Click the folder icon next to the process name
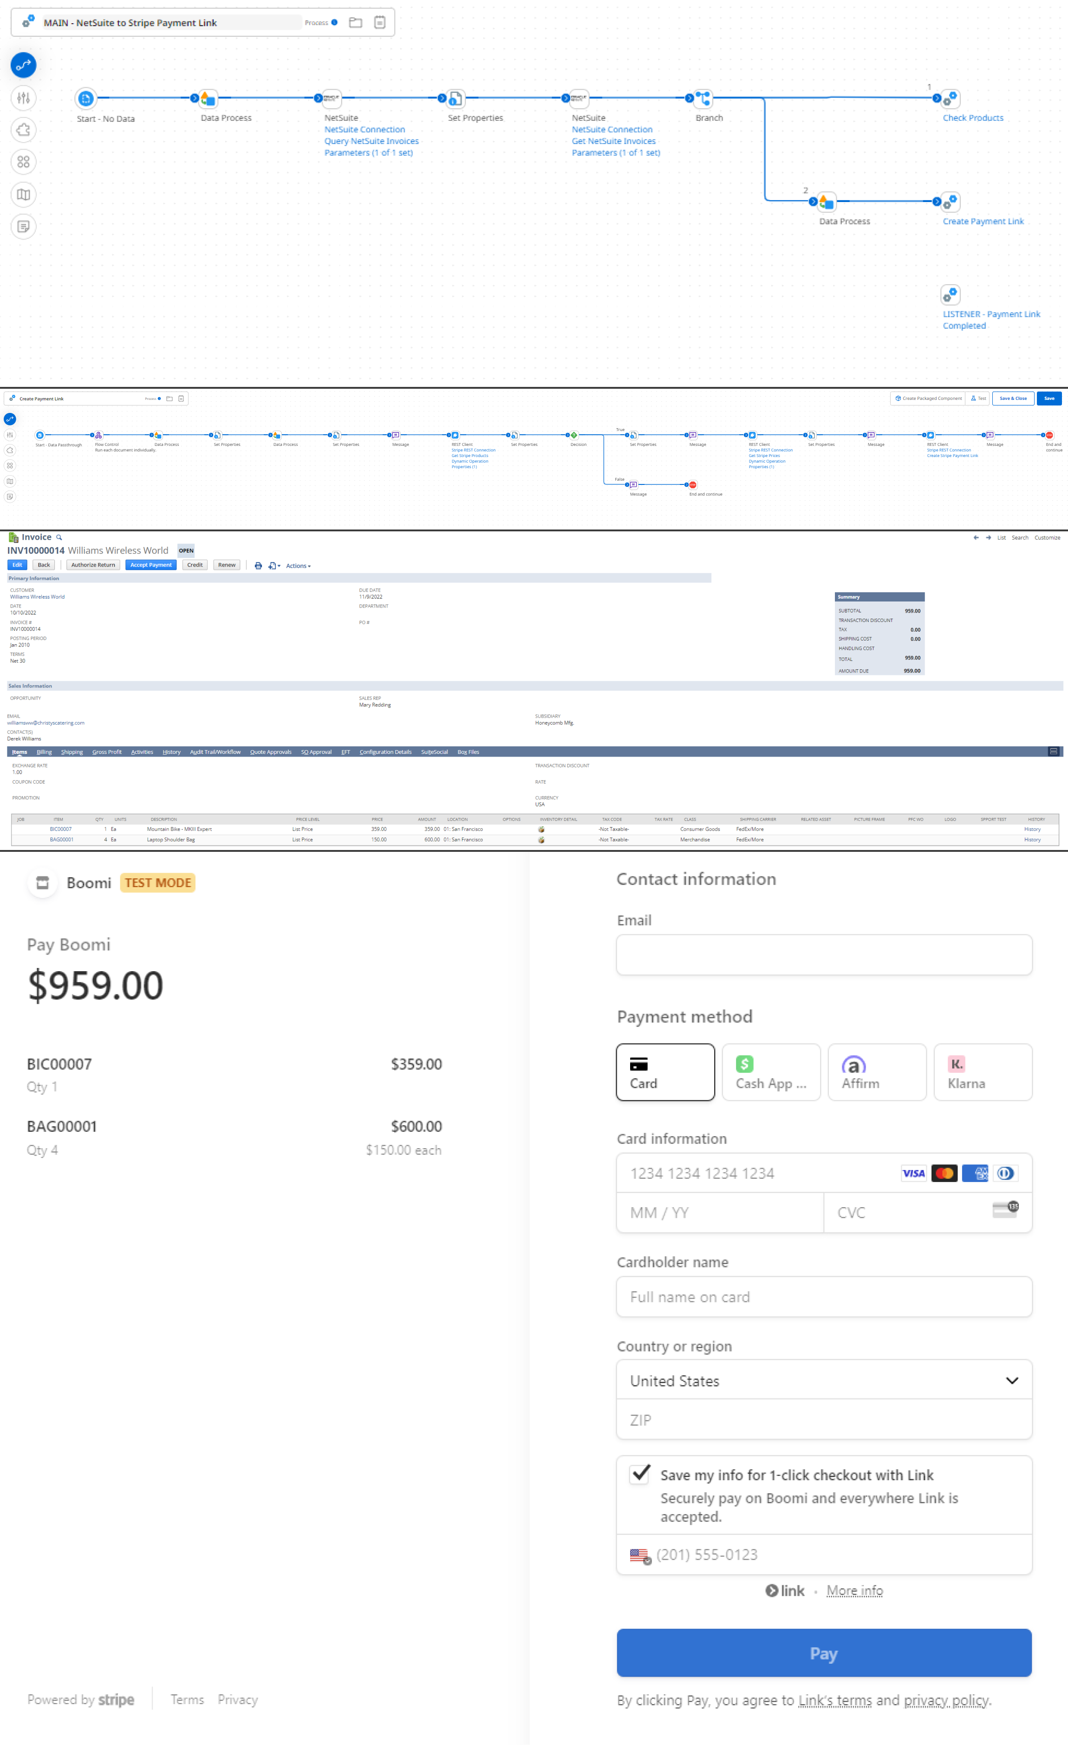 tap(355, 22)
